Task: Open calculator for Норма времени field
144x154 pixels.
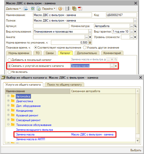Action: click(x=90, y=43)
